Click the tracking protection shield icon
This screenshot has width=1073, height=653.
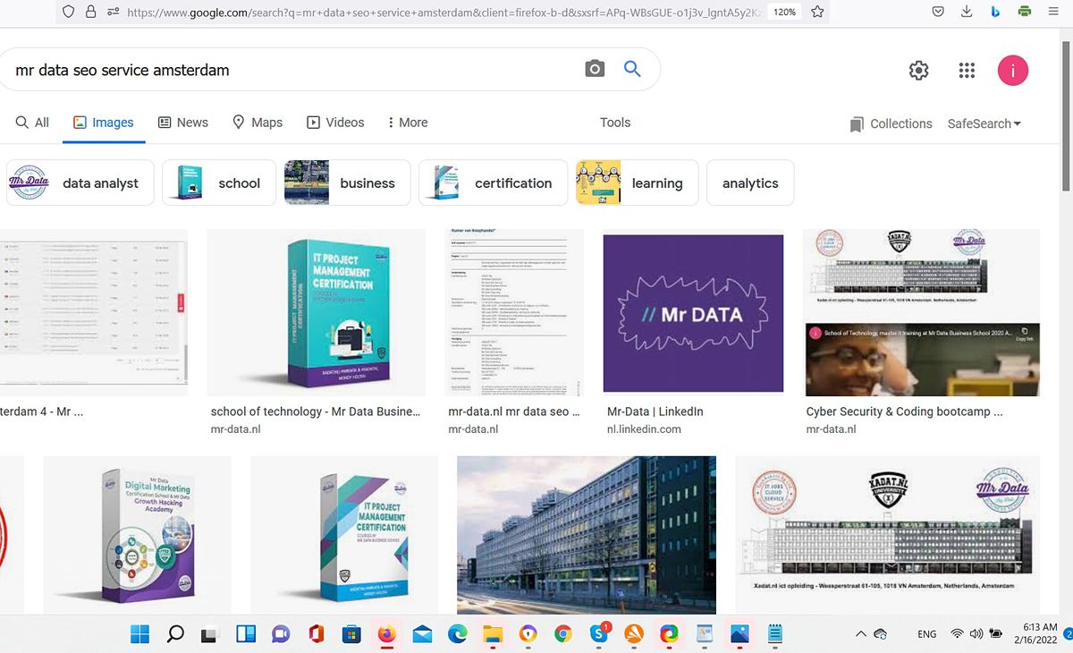[x=69, y=12]
